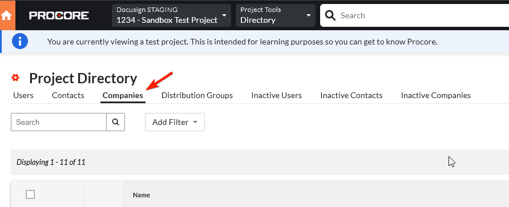Click the test project notice text

point(242,42)
